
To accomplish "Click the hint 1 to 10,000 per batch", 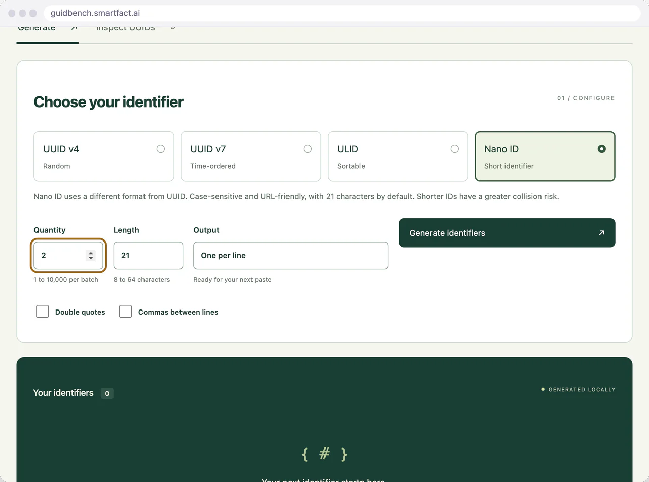I will coord(66,280).
